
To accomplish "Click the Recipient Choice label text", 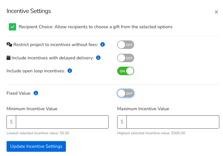I will (x=95, y=27).
